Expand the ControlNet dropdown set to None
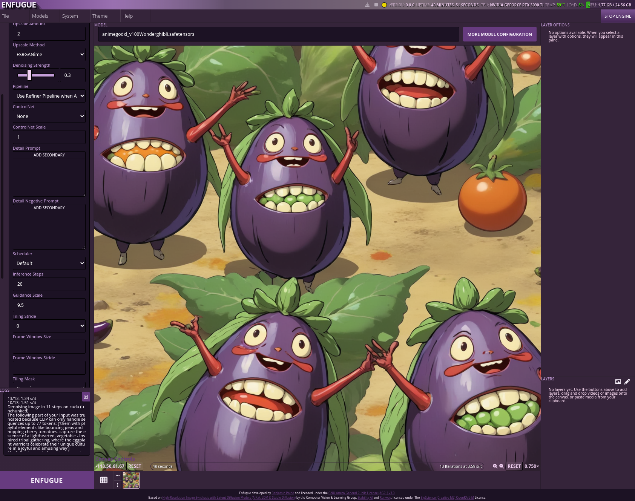This screenshot has width=635, height=501. (49, 116)
